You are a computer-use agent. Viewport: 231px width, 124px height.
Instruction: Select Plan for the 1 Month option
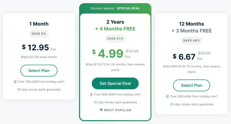(39, 70)
